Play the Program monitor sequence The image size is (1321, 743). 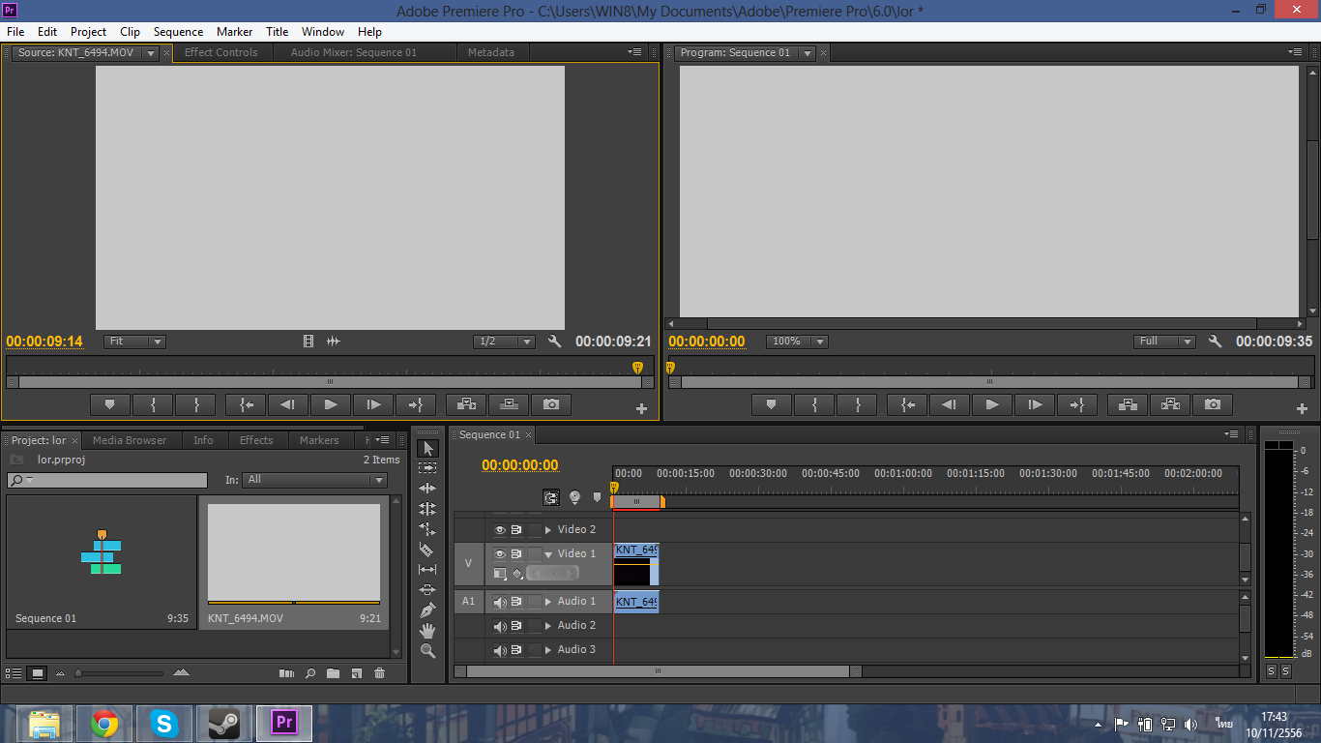point(992,404)
